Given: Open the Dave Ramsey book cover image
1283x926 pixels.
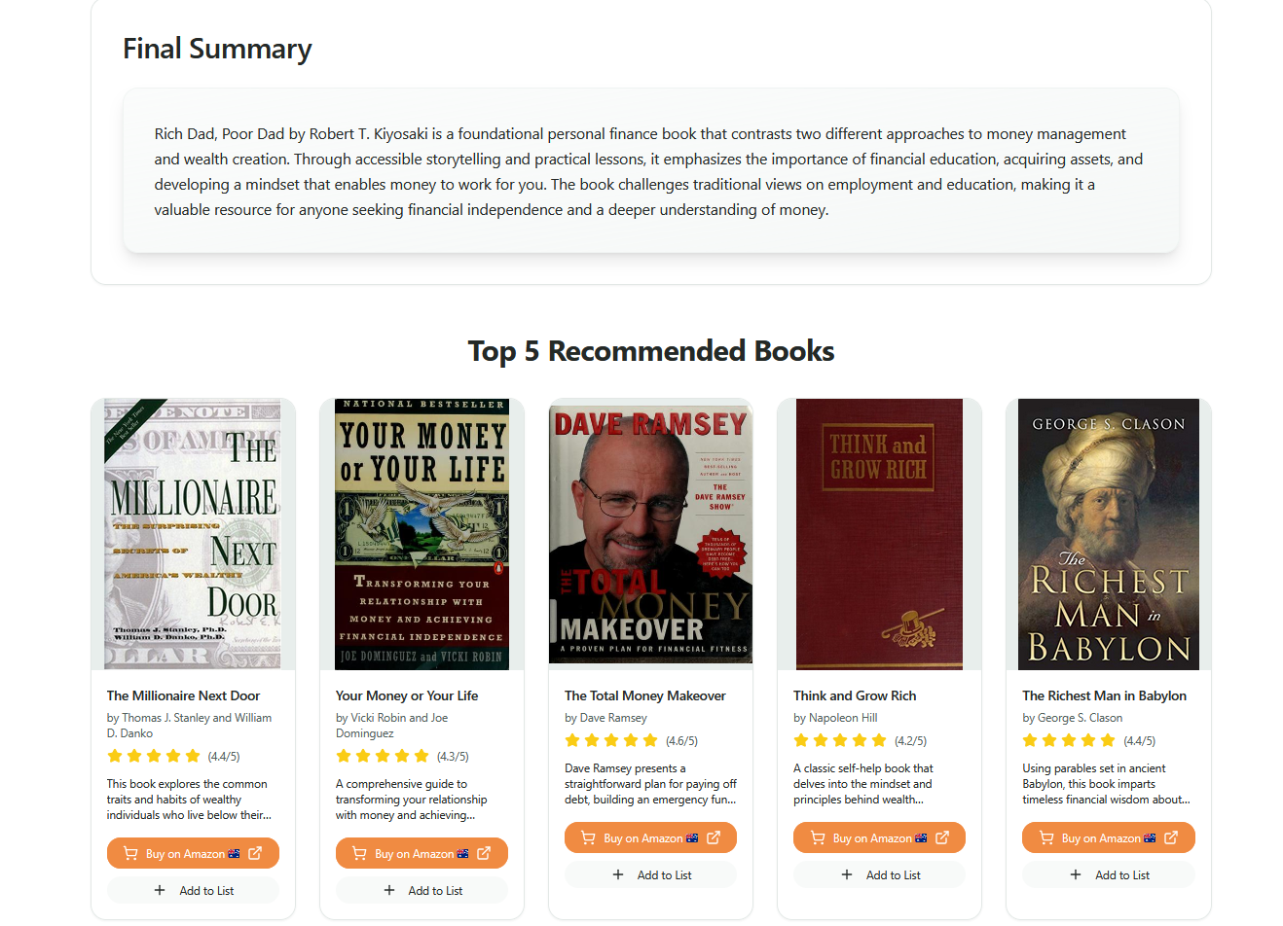Looking at the screenshot, I should coord(650,532).
